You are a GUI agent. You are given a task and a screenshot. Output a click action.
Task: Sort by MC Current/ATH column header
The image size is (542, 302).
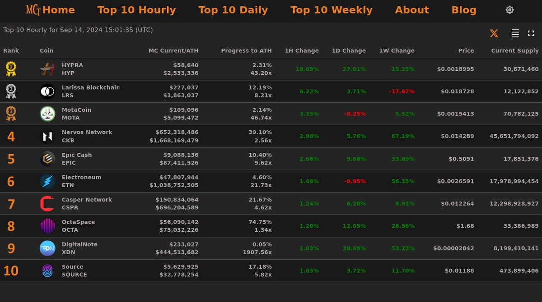(173, 50)
